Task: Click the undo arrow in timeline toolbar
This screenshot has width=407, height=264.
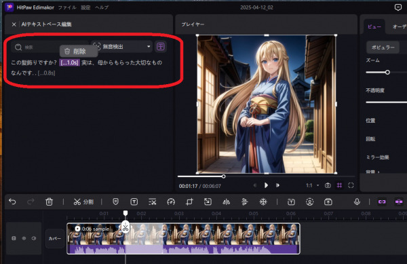Action: [12, 202]
